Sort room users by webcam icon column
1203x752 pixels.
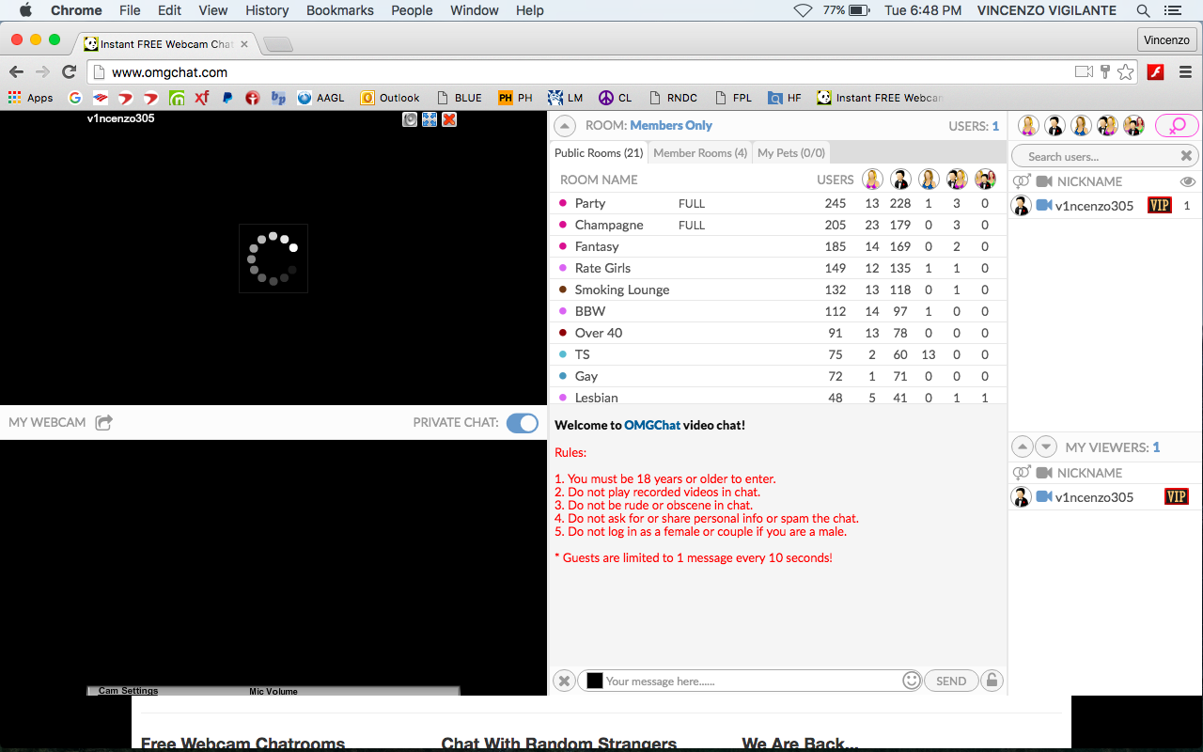(x=1044, y=181)
